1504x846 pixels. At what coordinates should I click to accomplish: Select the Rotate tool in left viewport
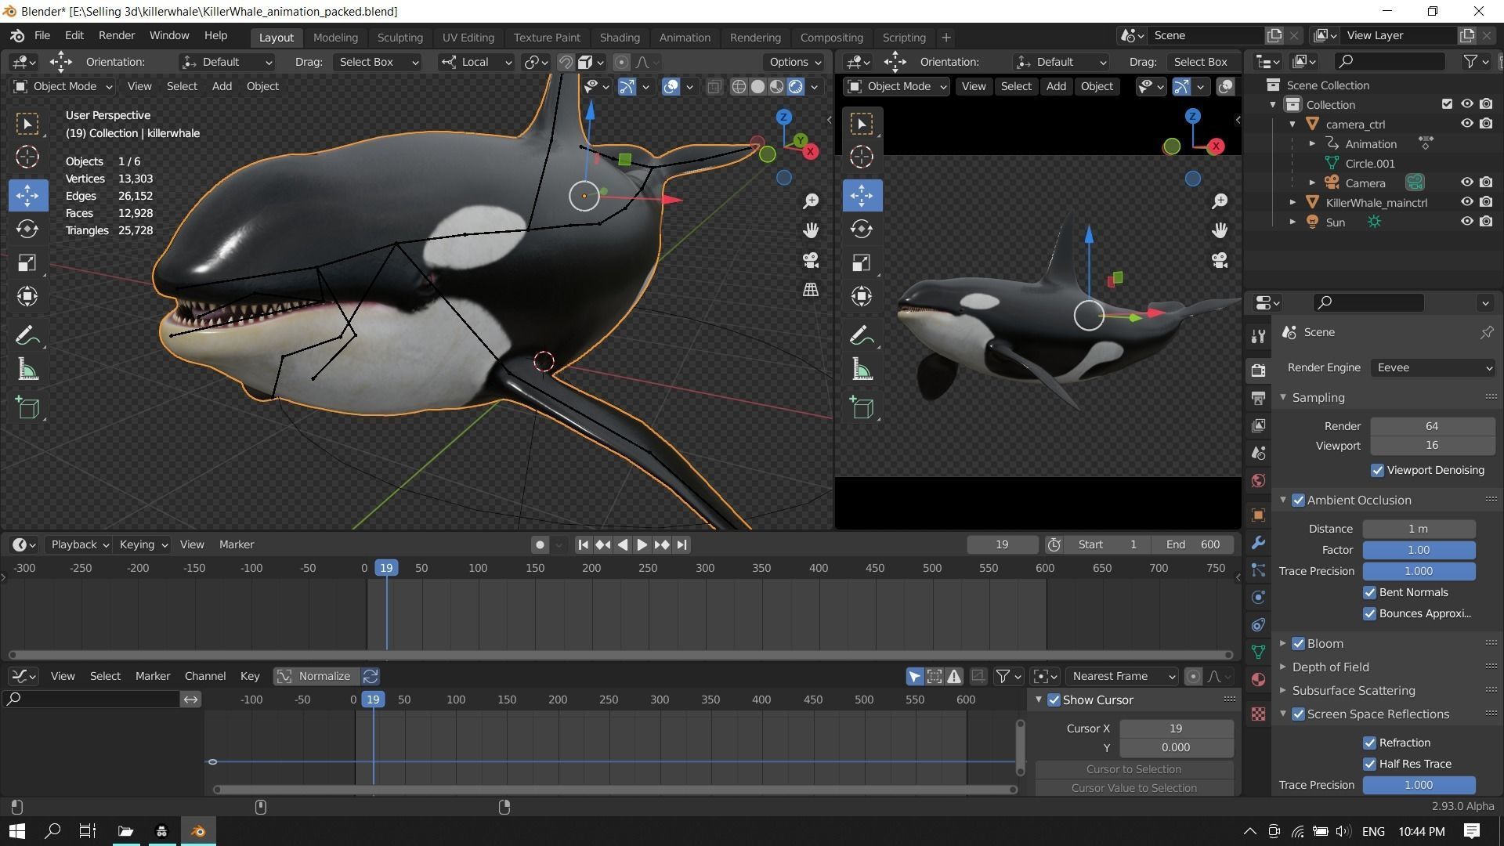click(x=27, y=229)
